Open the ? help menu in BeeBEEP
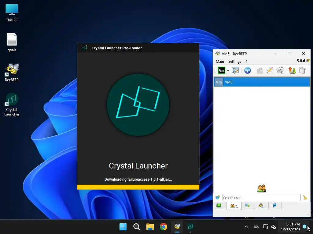The image size is (313, 234). pyautogui.click(x=246, y=62)
